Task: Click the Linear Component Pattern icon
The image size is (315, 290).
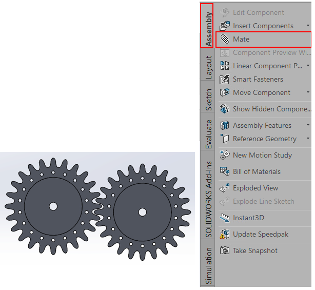Action: coord(225,66)
